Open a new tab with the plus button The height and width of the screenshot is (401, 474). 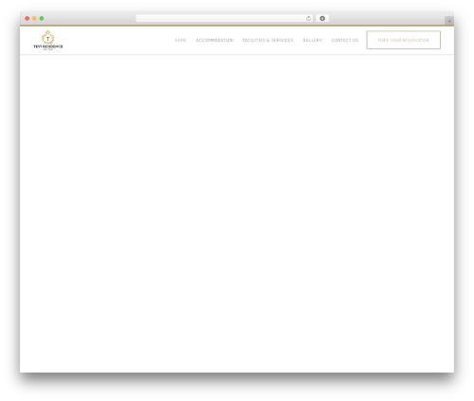(x=449, y=21)
